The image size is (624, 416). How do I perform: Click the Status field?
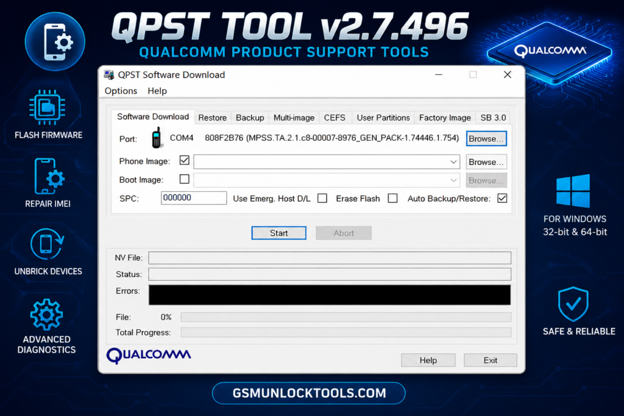tap(330, 274)
